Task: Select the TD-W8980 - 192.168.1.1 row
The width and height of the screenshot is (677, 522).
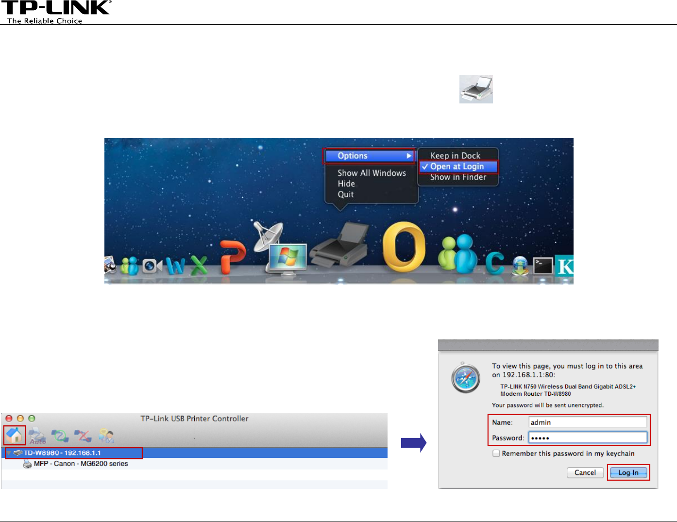Action: [x=194, y=453]
